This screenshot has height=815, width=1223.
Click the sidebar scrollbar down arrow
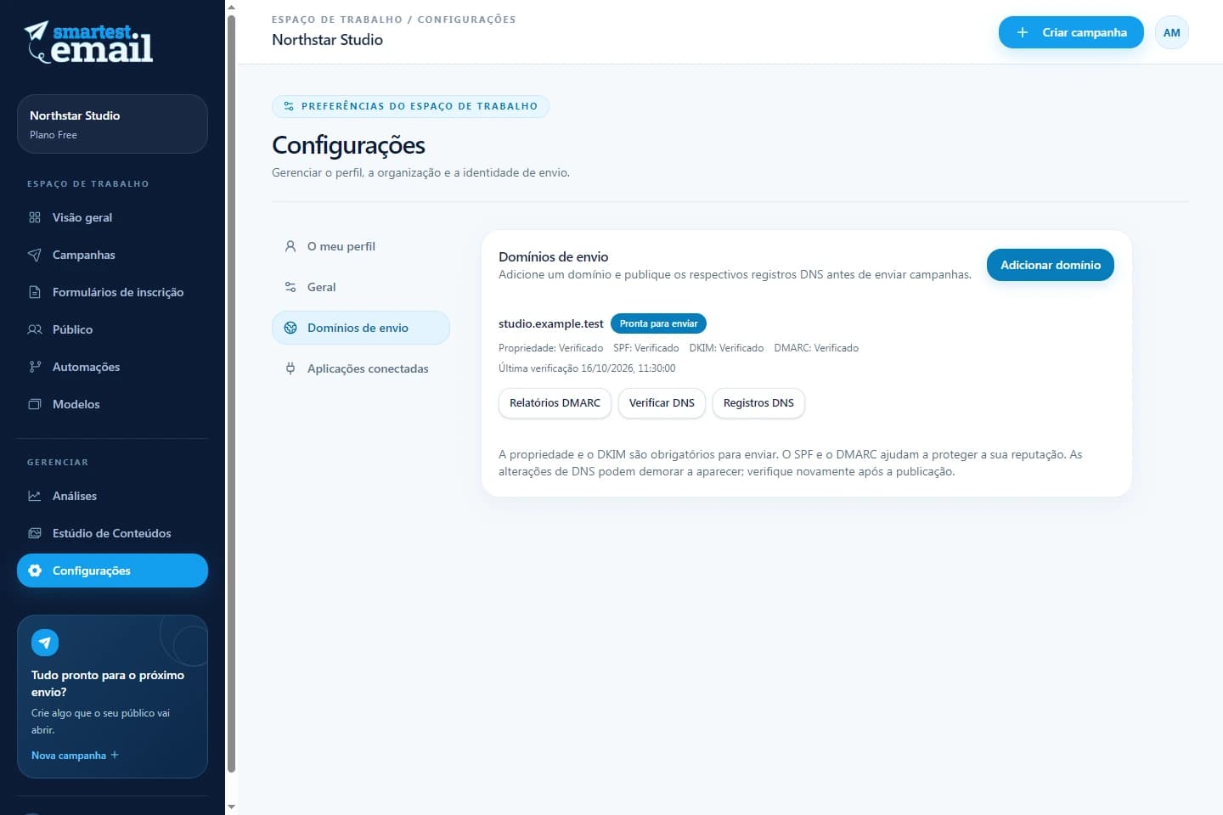pos(231,807)
